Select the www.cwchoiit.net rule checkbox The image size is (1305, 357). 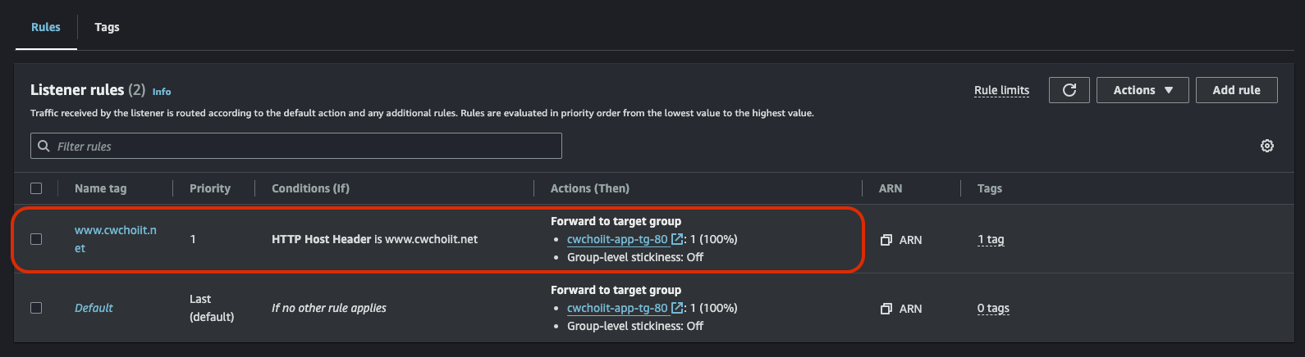click(x=36, y=239)
